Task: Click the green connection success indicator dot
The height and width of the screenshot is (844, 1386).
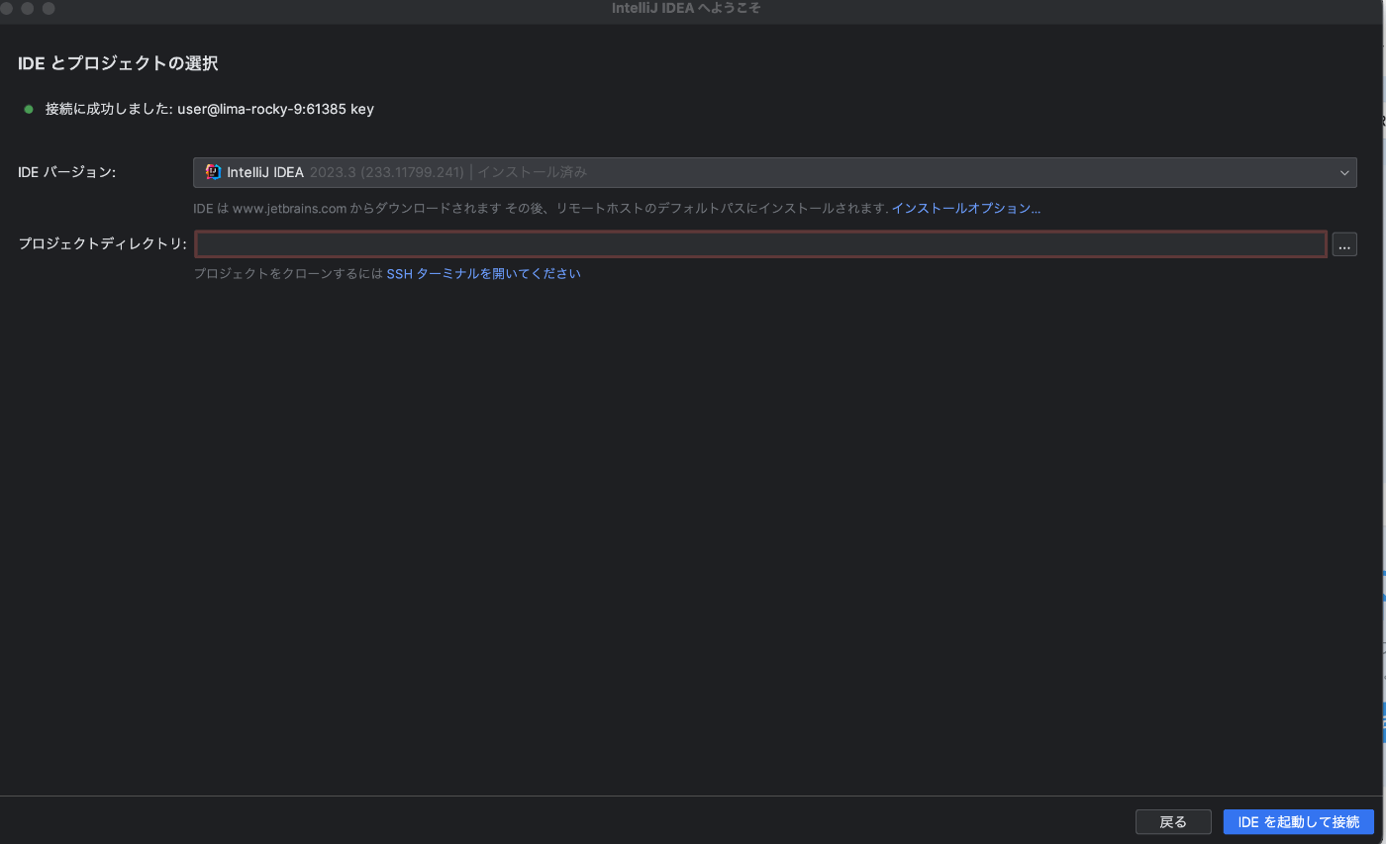Action: (28, 109)
